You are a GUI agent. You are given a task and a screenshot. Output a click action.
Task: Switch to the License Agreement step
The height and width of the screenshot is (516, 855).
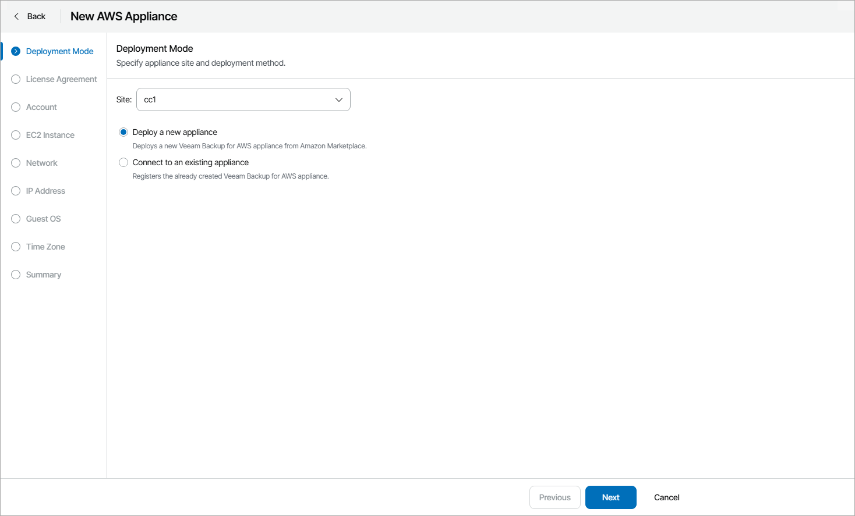pos(61,79)
